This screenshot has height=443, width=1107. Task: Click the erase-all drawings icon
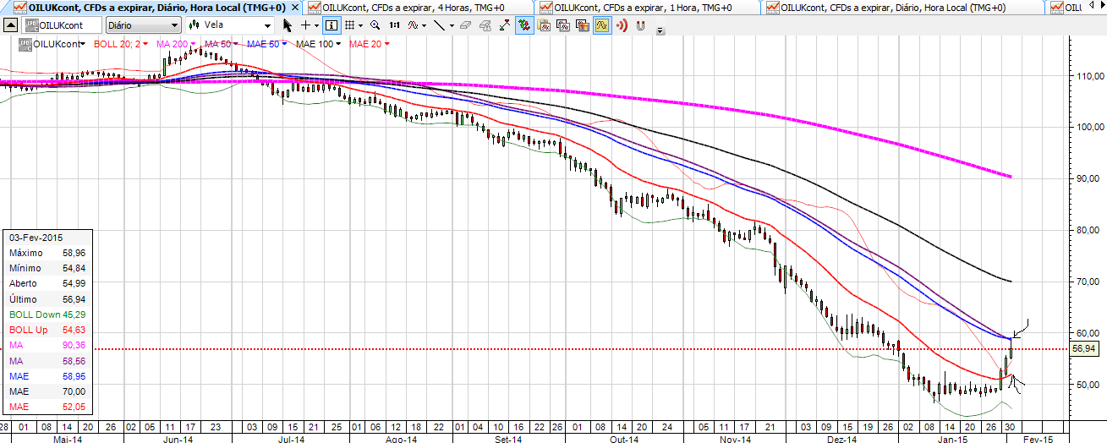(485, 25)
